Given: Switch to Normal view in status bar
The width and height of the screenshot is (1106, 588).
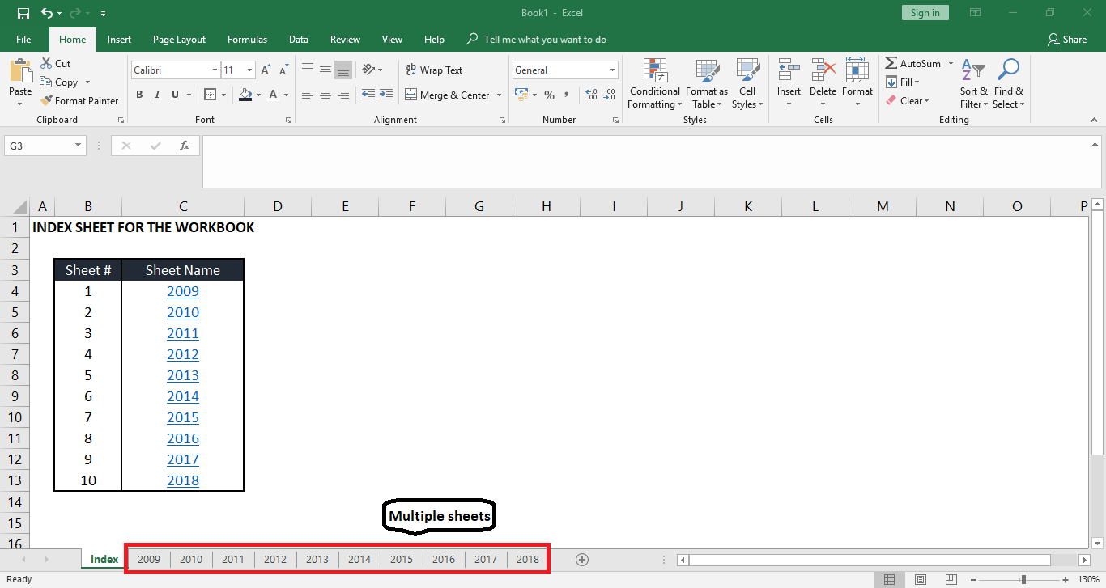Looking at the screenshot, I should [889, 579].
